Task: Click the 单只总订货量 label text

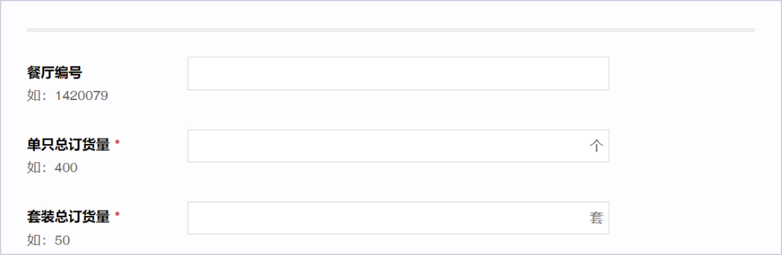Action: point(68,145)
